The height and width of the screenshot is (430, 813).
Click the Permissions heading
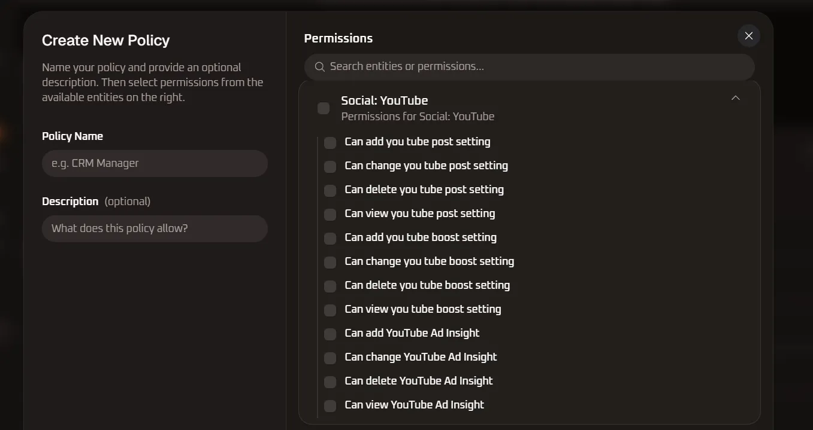pos(339,38)
